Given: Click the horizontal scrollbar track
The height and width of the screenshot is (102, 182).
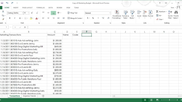Looking at the screenshot, I should point(146,96).
